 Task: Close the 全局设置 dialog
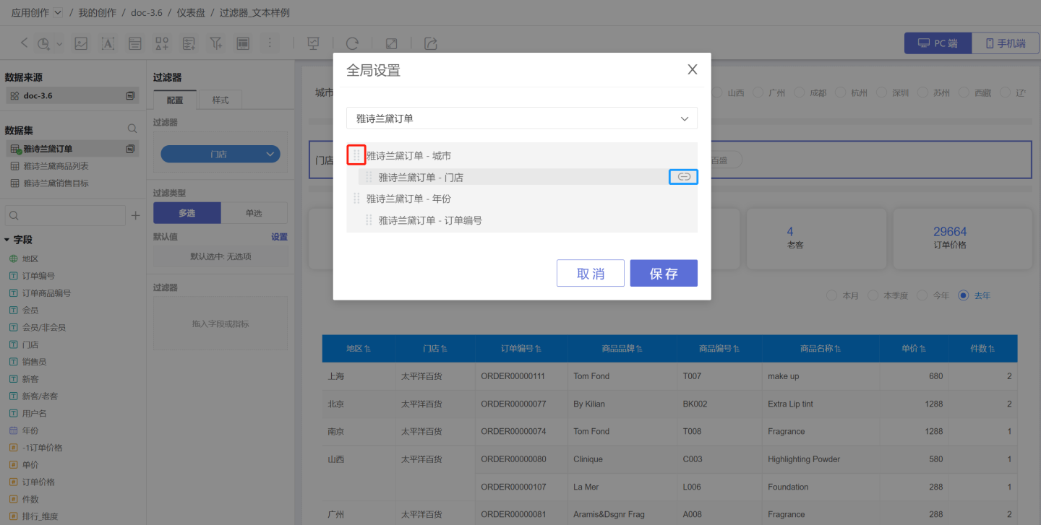click(x=692, y=69)
